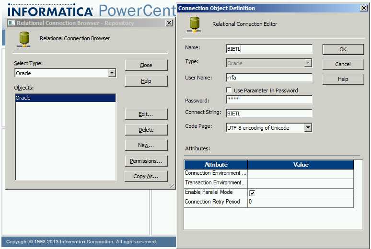Click the Copy As... button

[146, 176]
